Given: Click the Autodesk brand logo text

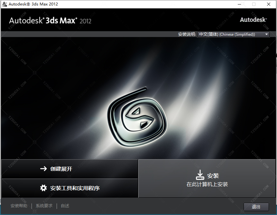Looking at the screenshot, I should (253, 20).
